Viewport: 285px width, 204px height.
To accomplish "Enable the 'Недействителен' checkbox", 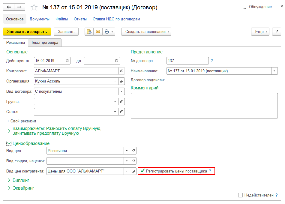I will pos(240,195).
